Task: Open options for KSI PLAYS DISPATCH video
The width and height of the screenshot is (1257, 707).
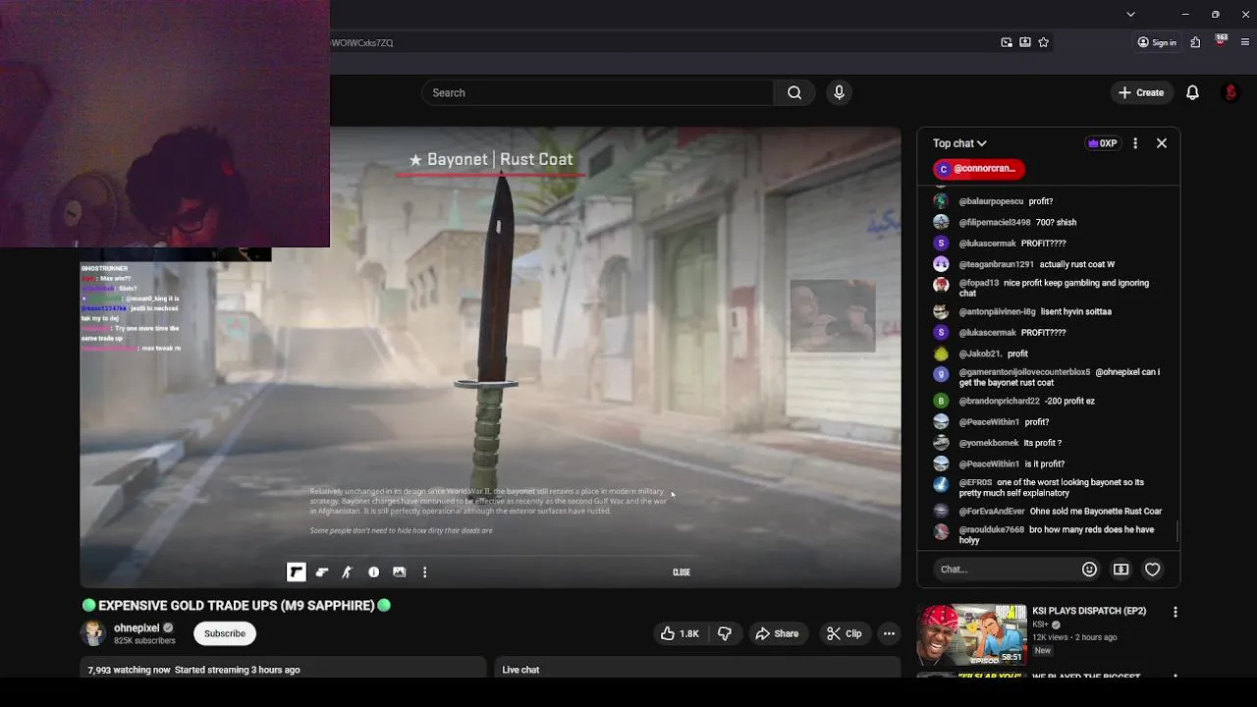Action: click(x=1175, y=612)
